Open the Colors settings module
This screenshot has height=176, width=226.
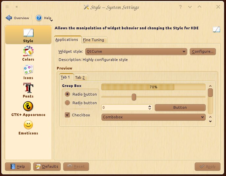pos(28,53)
